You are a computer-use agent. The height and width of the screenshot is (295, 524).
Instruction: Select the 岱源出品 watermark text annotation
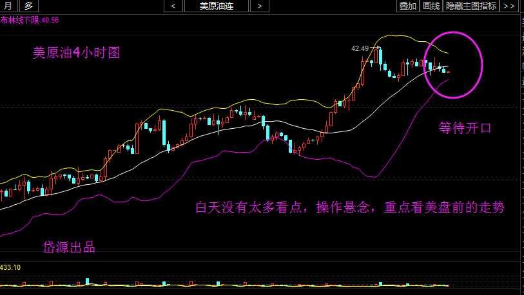pos(69,247)
